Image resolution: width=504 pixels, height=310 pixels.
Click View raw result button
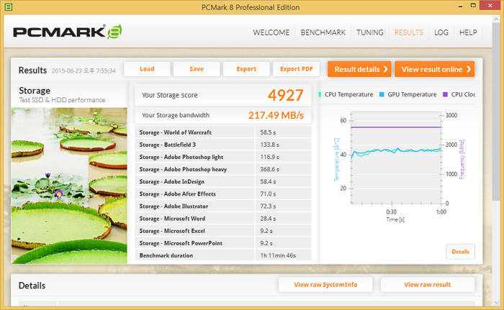tap(428, 285)
